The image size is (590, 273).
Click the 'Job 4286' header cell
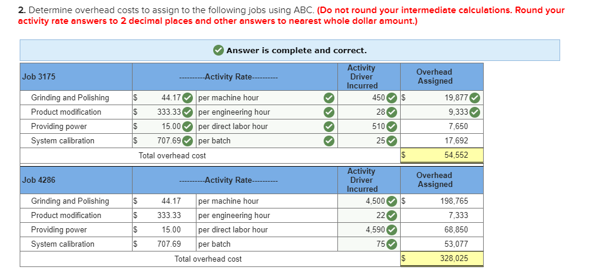76,180
